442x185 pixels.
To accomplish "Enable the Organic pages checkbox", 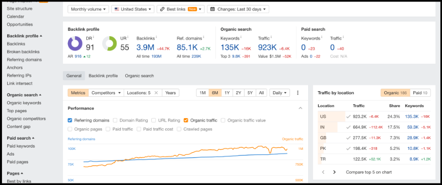I will 70,129.
